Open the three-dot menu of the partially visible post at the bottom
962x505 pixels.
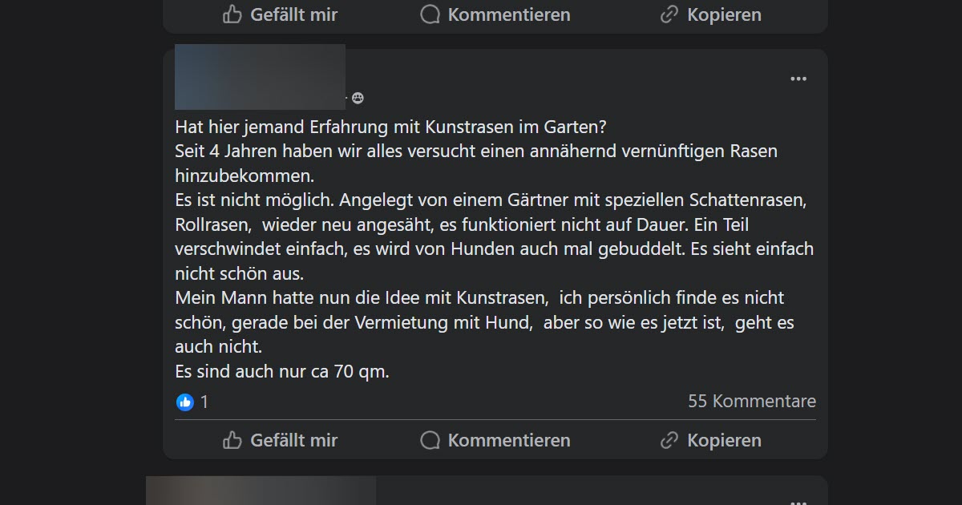(798, 502)
